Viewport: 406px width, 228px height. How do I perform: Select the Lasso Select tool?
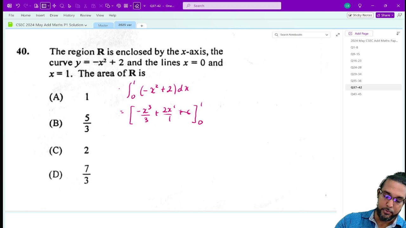pos(62,6)
